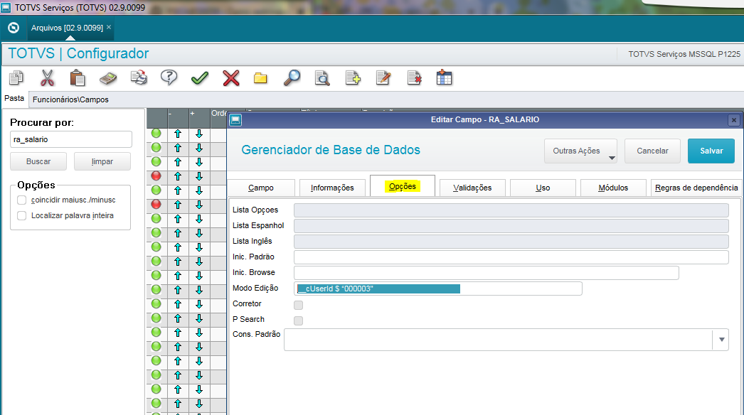Toggle the Corretor checkbox
744x415 pixels.
click(299, 305)
